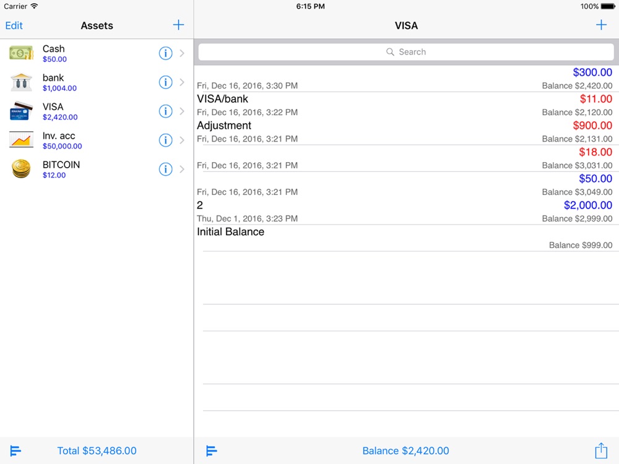Tap Total $53,486.00 label

97,450
